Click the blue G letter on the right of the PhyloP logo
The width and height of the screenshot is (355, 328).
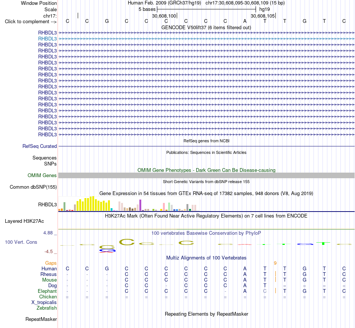tap(305, 244)
